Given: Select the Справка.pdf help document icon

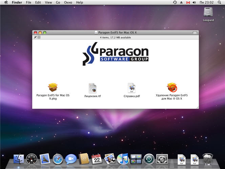Looking at the screenshot, I should coord(131,88).
